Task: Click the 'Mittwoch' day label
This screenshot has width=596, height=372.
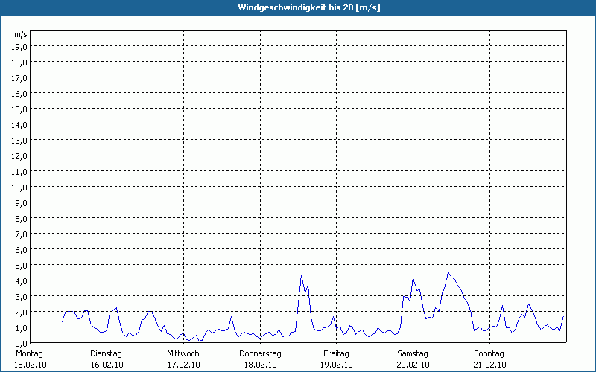Action: (x=183, y=354)
